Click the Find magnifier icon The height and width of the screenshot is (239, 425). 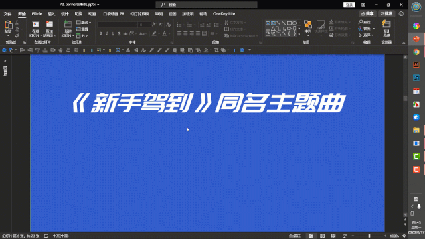click(x=361, y=22)
